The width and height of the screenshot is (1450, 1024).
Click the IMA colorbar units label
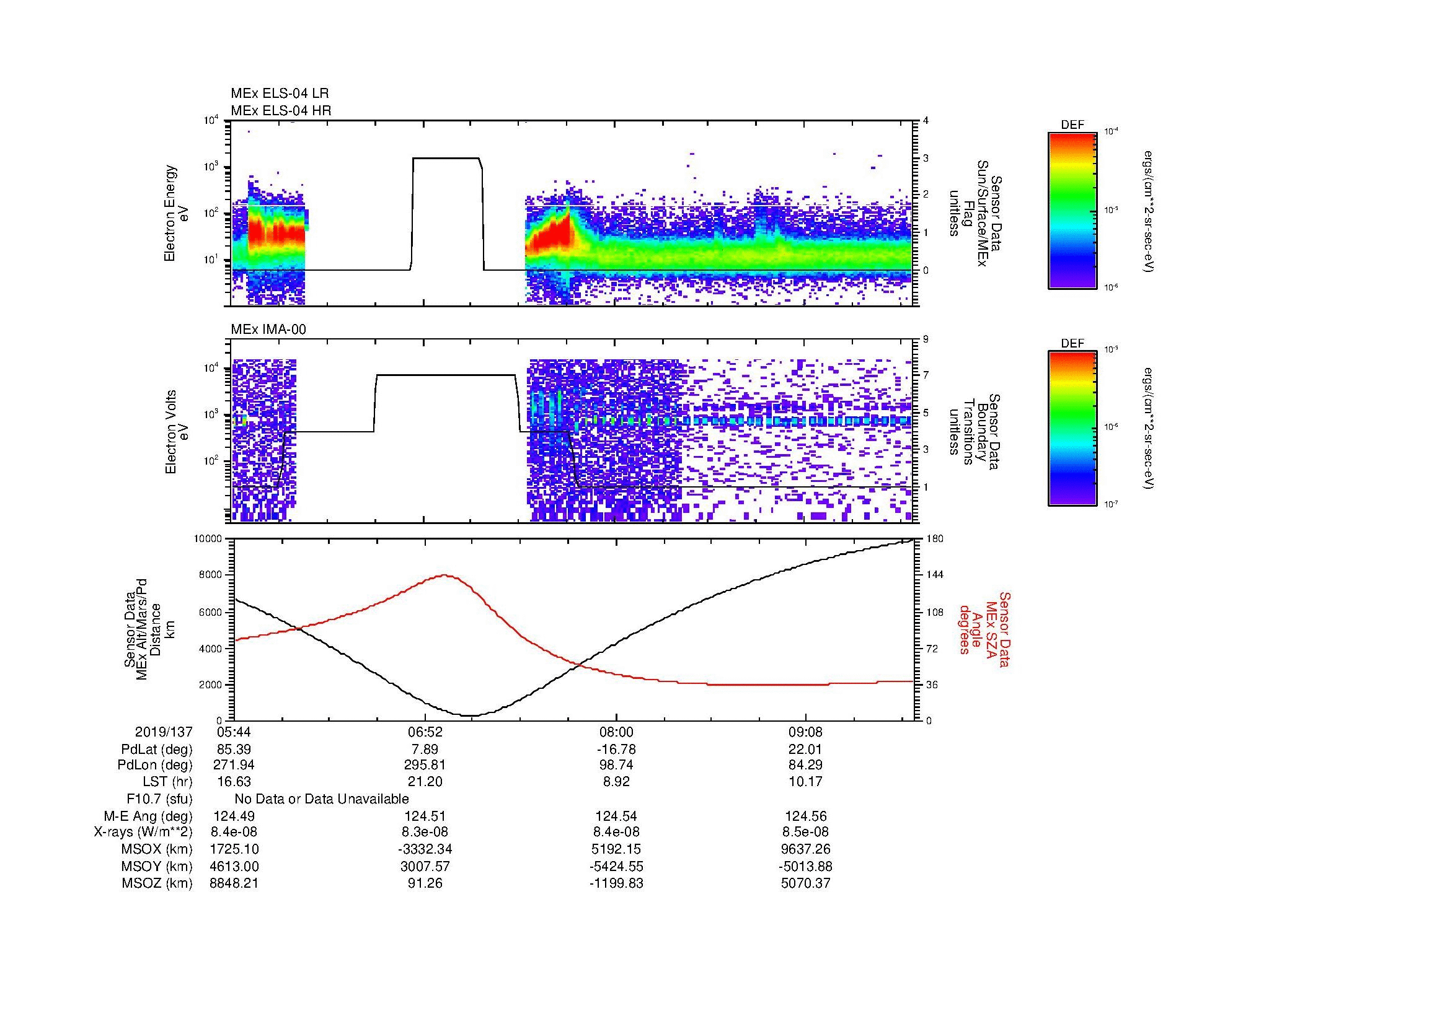click(1148, 429)
